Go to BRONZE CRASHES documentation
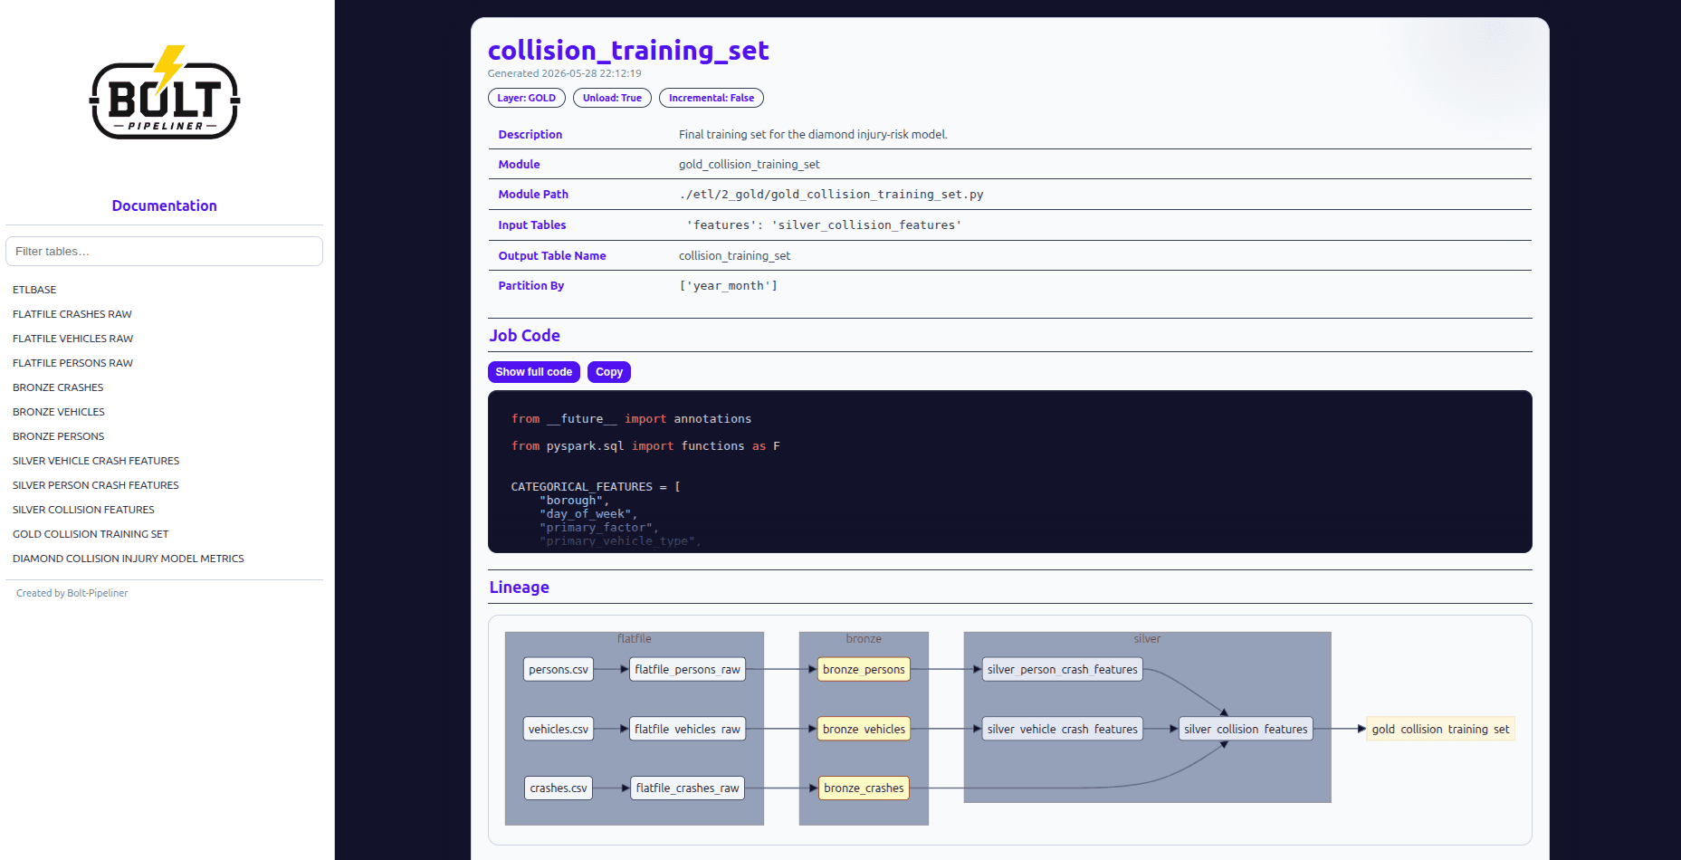This screenshot has width=1681, height=860. (x=58, y=387)
